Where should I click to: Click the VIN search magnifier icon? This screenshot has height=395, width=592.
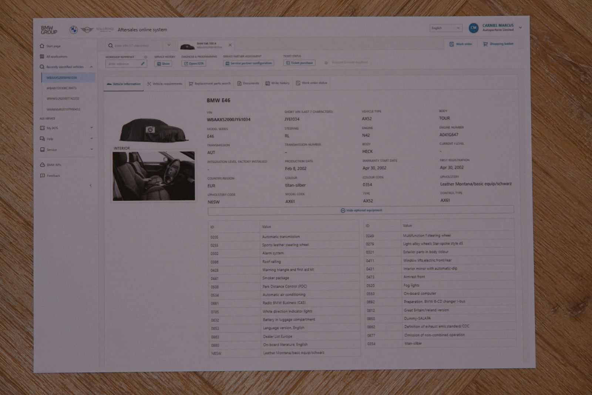[x=110, y=46]
